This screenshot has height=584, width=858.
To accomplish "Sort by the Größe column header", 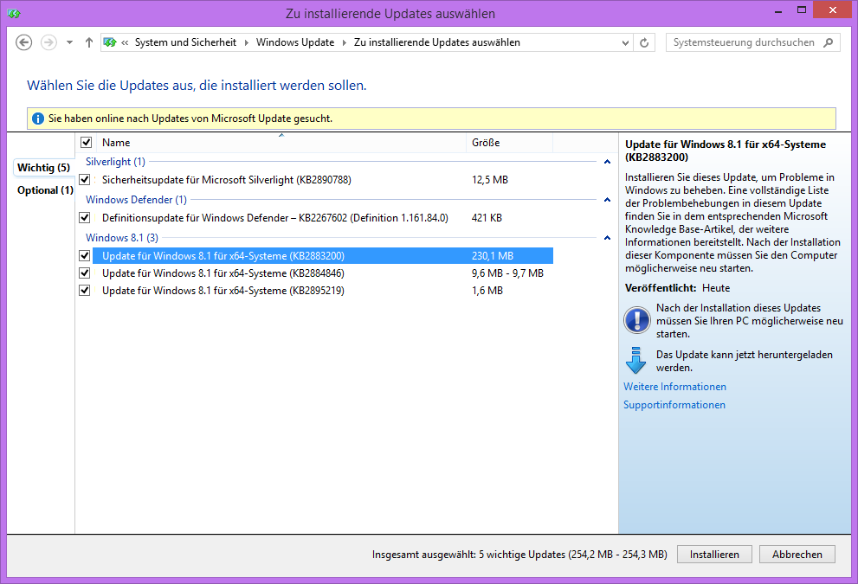I will (x=509, y=143).
